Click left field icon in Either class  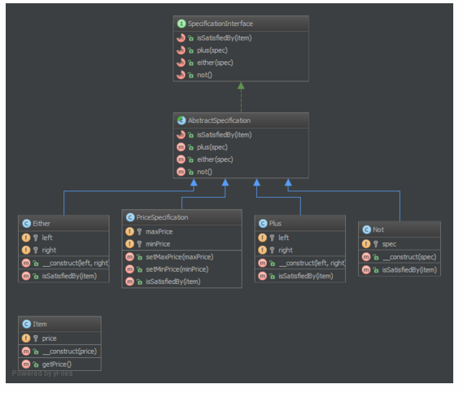pos(26,238)
